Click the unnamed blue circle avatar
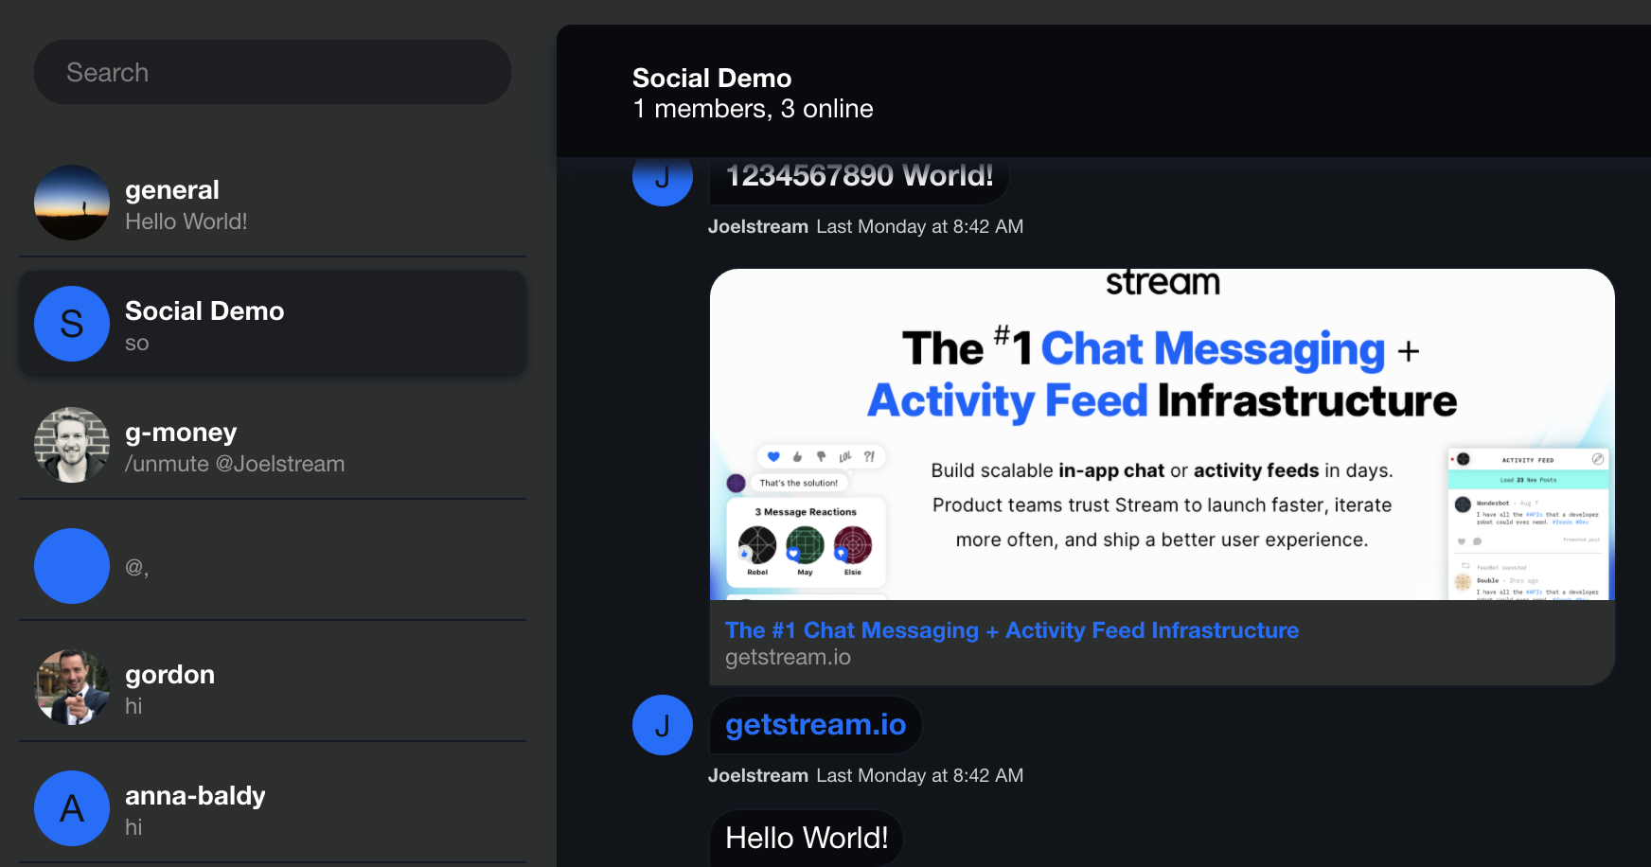 click(72, 566)
